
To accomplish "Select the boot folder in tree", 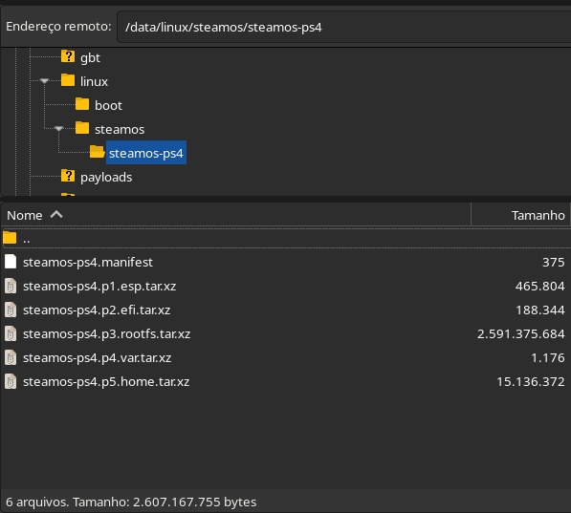I will 108,105.
